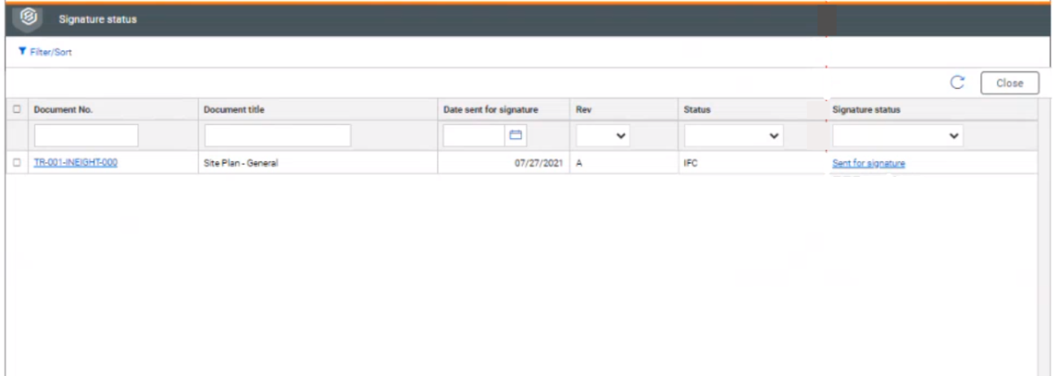Select the IFC status cell
The width and height of the screenshot is (1058, 376).
tap(752, 163)
